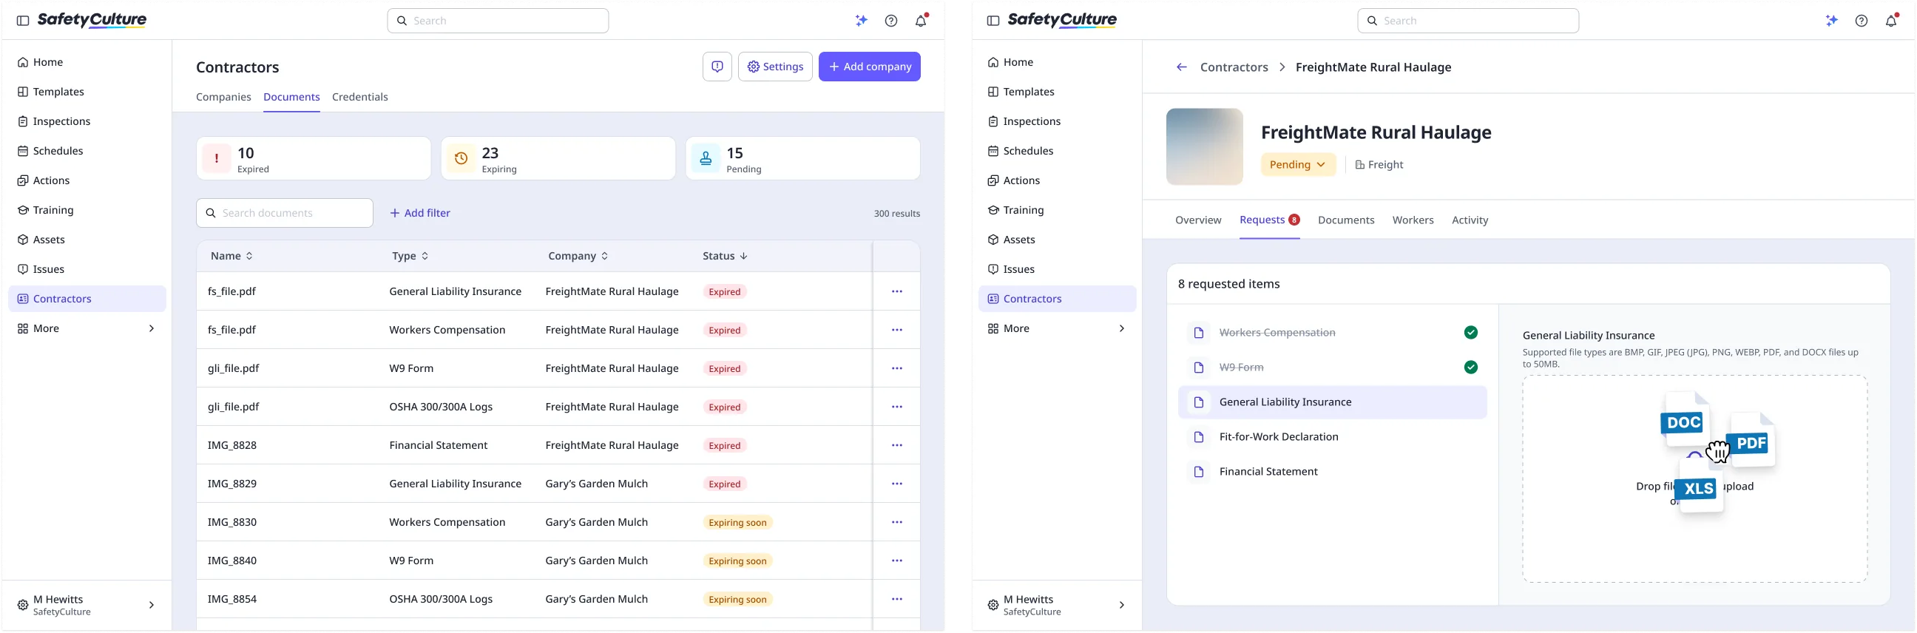The image size is (1917, 633).
Task: Open Assets in right window sidebar
Action: 1057,240
